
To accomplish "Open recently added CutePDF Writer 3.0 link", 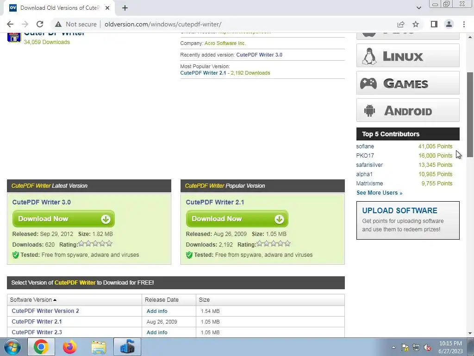I will click(x=259, y=55).
